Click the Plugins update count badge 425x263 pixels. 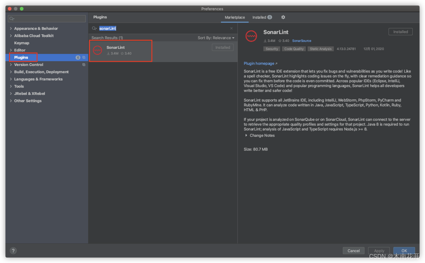pyautogui.click(x=78, y=58)
